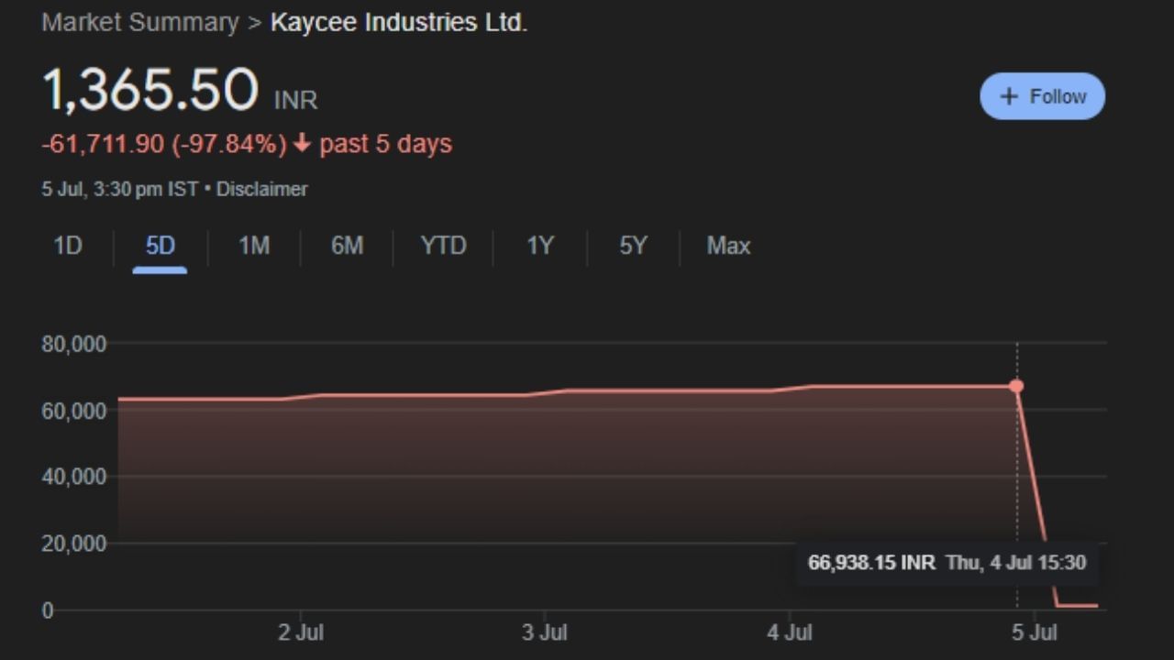The image size is (1174, 660).
Task: Click the 60,000 y-axis label
Action: tap(74, 411)
